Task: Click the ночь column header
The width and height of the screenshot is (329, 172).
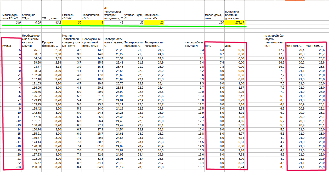Action: (x=214, y=46)
